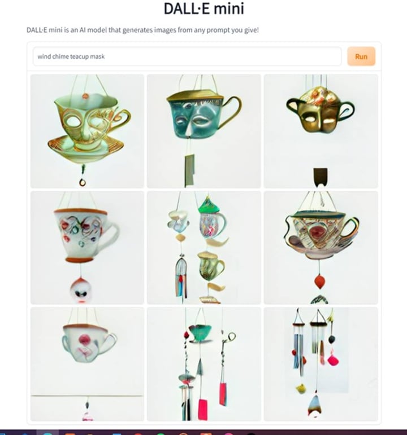This screenshot has width=407, height=435.
Task: Click the DALL·E mini page heading
Action: tap(203, 8)
